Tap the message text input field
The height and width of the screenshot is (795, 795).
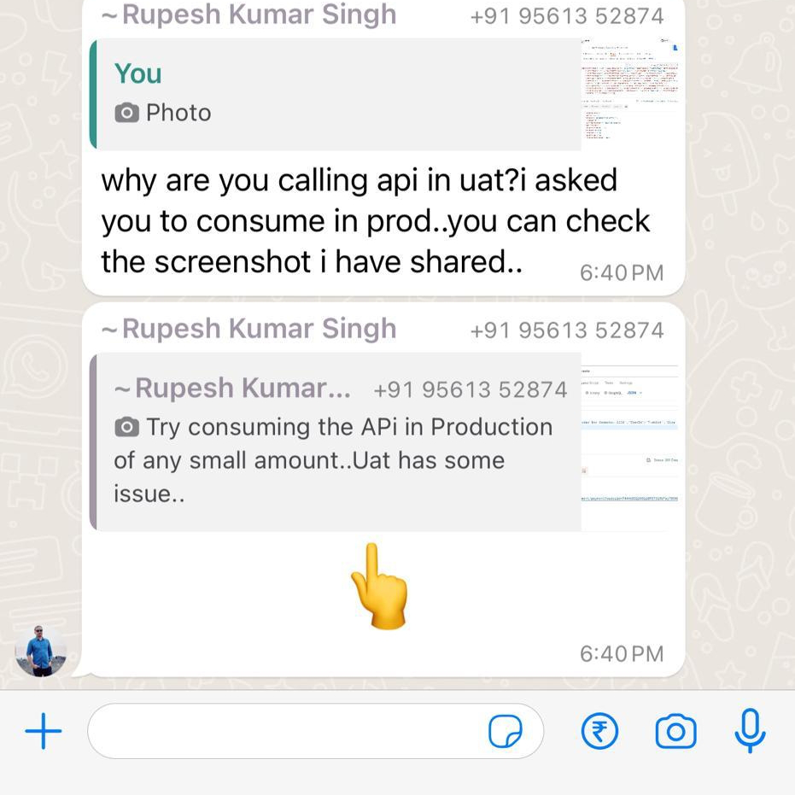(315, 731)
